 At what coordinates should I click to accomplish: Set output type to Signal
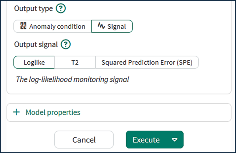pos(112,26)
